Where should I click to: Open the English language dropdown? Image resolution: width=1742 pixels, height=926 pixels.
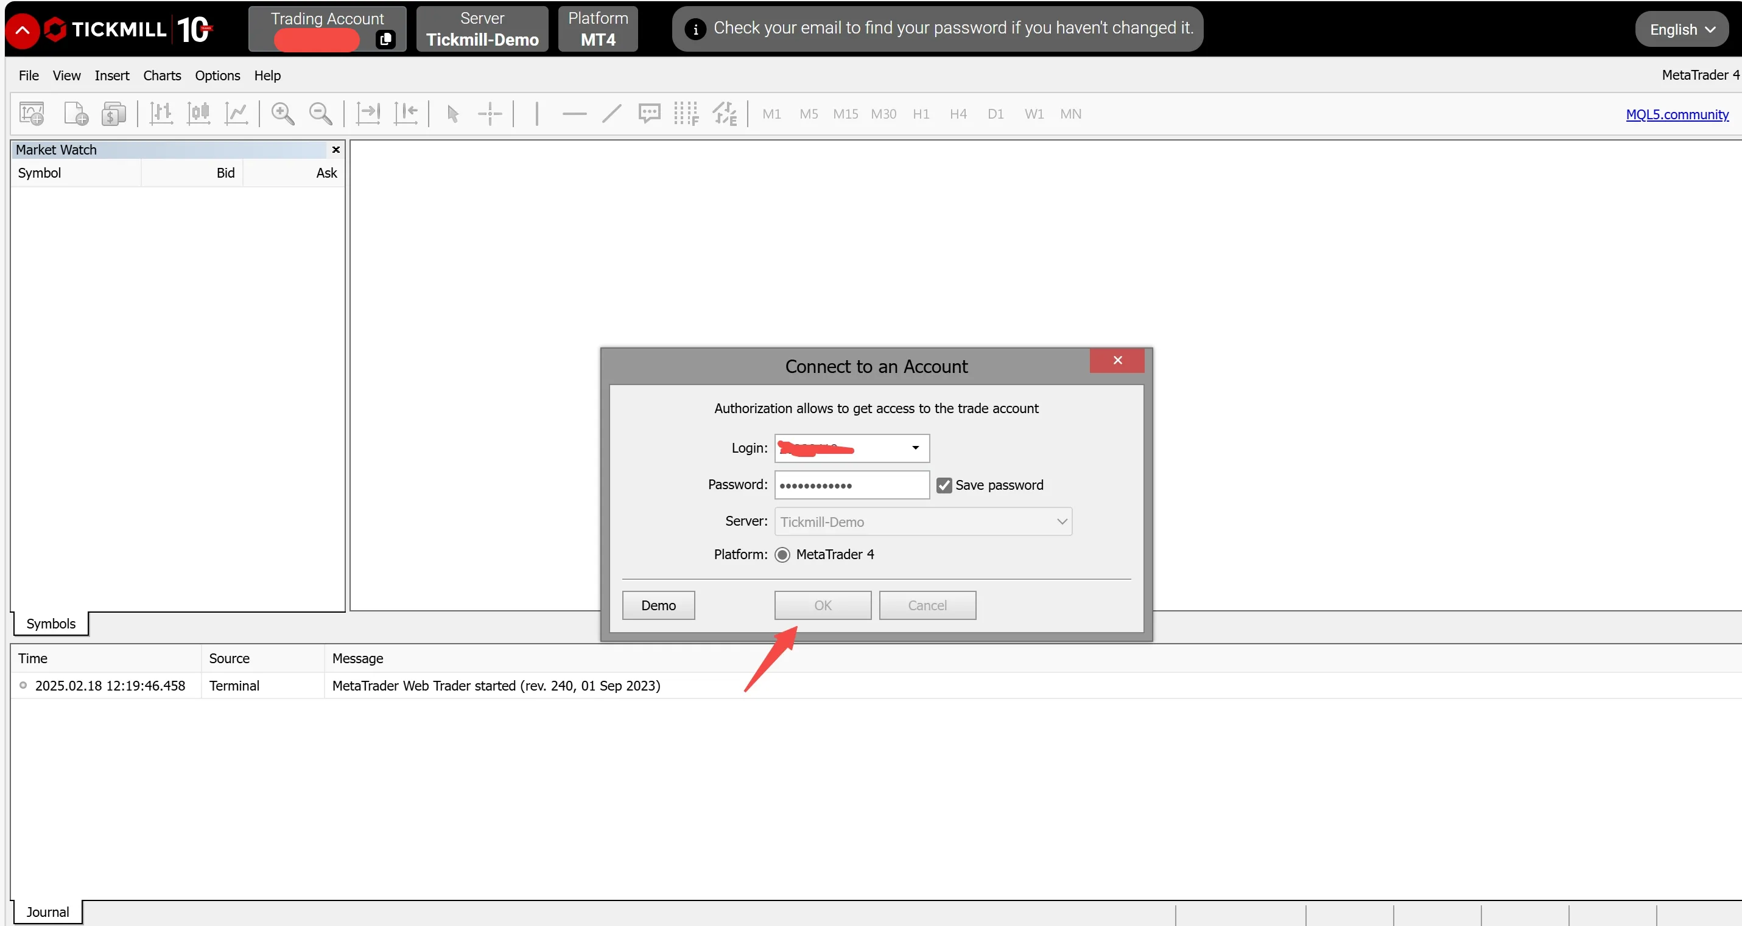[1682, 29]
